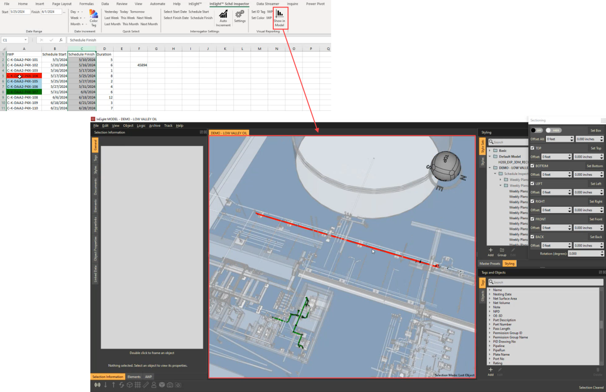Viewport: 606px width, 392px height.
Task: Open the Data Streamer ribbon tab
Action: [x=268, y=4]
